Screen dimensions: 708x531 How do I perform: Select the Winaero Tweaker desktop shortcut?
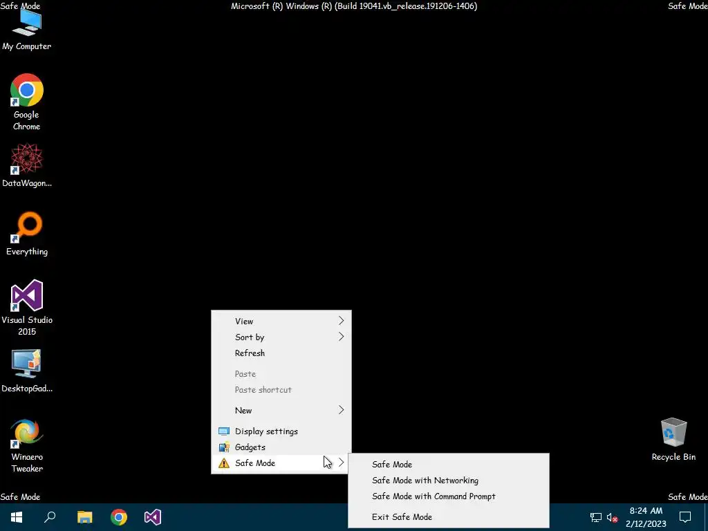tap(27, 446)
